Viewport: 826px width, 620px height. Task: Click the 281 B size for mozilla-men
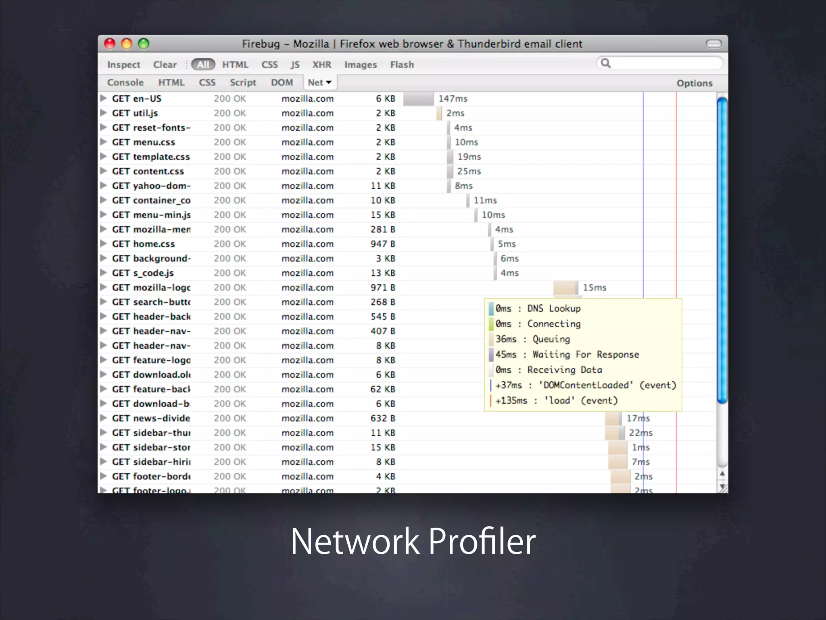[x=383, y=229]
